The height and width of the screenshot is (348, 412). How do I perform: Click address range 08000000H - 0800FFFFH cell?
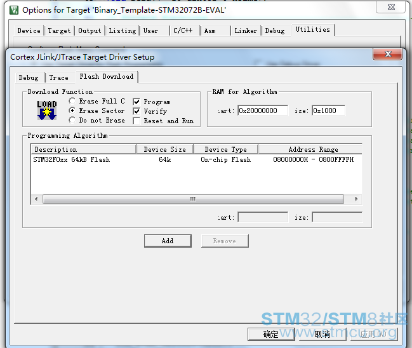pos(313,159)
